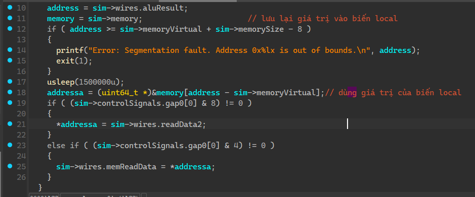
Task: Click the blue dot marker on line 23
Action: (10, 145)
